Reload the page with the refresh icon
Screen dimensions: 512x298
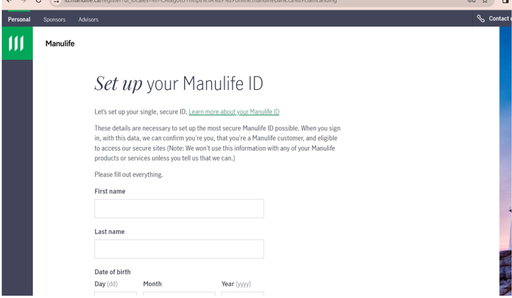38,1
